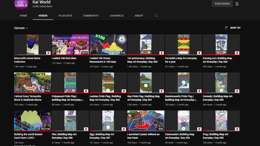Click the 10:17:55 duration badge
This screenshot has width=260, height=146.
coord(45,129)
